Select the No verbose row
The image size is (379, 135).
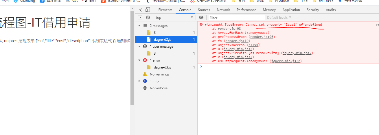click(166, 88)
